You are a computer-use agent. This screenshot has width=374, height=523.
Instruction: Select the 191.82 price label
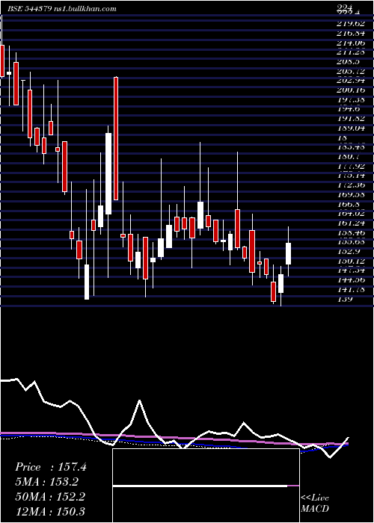pyautogui.click(x=351, y=119)
